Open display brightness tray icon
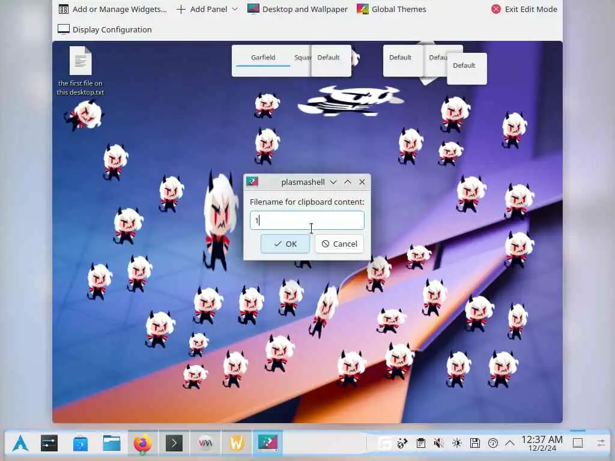615x461 pixels. (456, 444)
